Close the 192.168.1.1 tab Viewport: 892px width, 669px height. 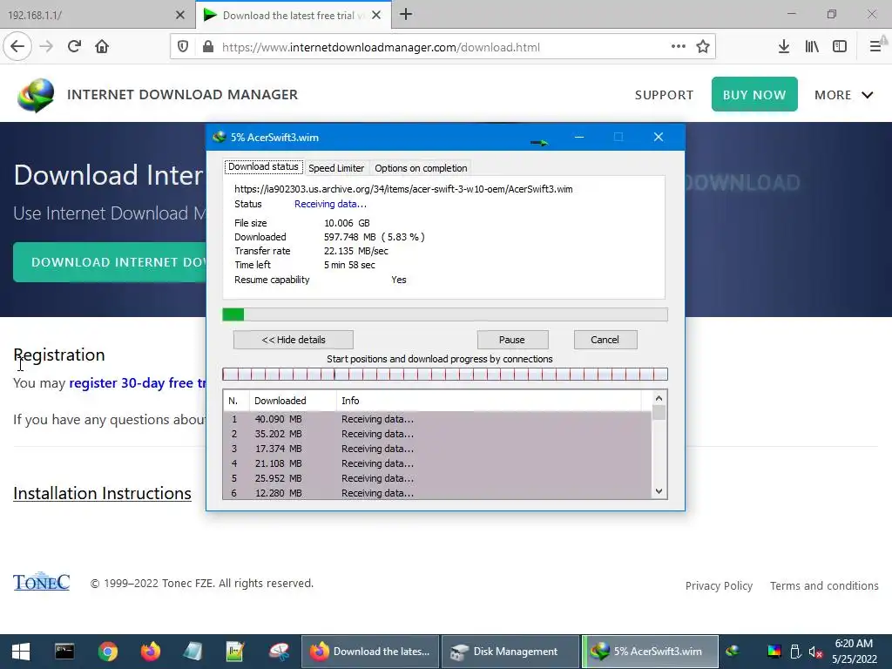[x=179, y=15]
